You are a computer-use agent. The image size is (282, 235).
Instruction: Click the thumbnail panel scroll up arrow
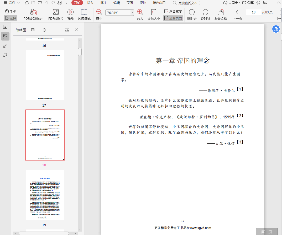(x=80, y=41)
